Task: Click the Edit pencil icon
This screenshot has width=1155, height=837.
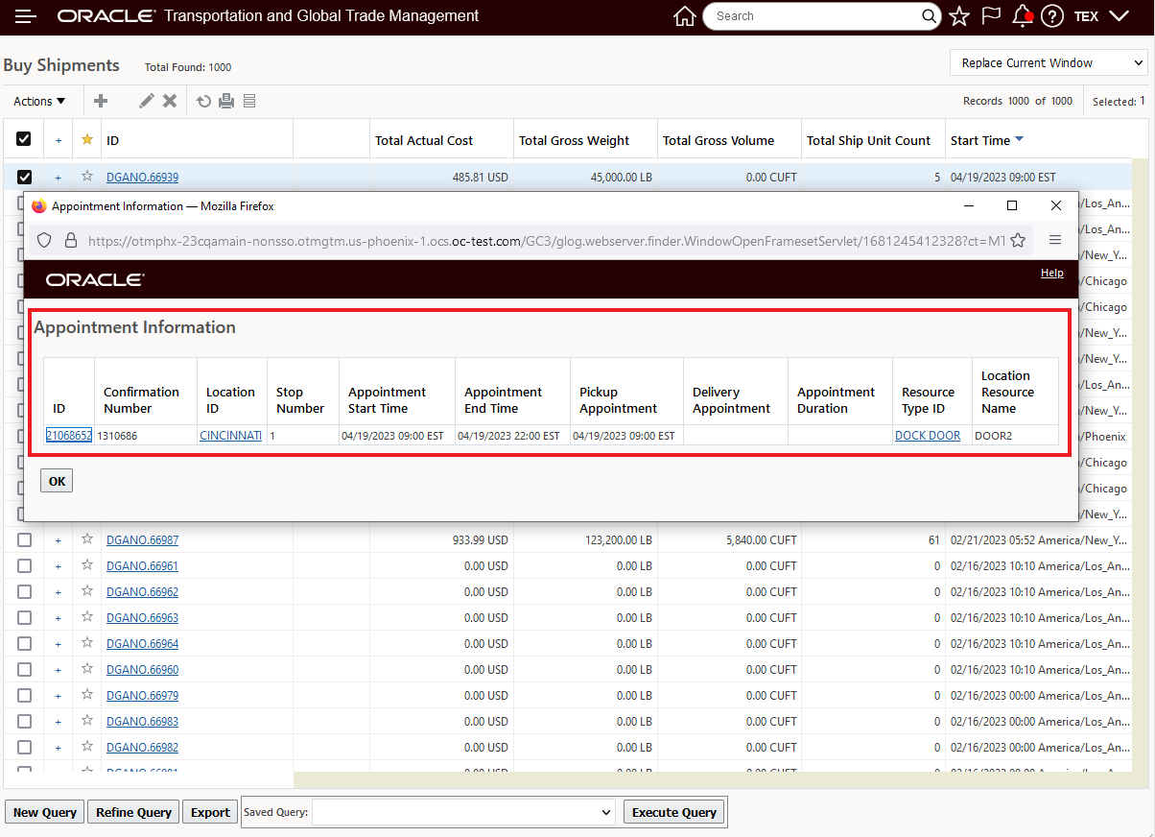Action: pyautogui.click(x=146, y=101)
